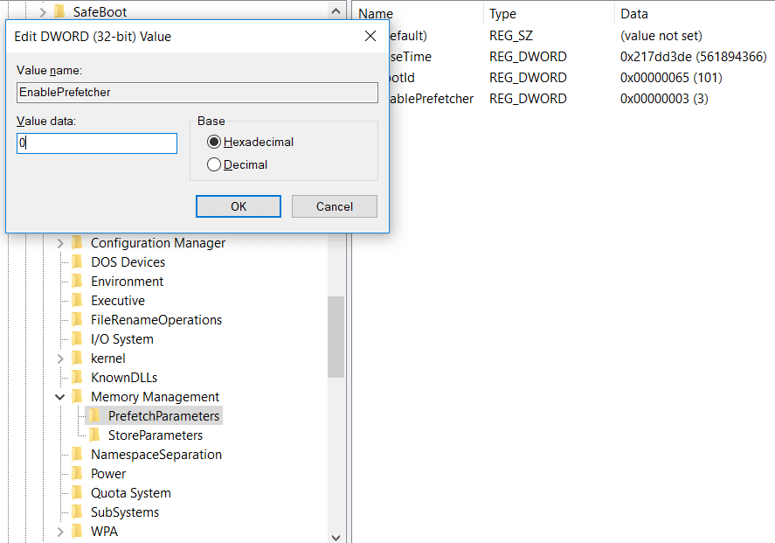This screenshot has height=543, width=775.
Task: Close the Edit DWORD dialog
Action: [x=370, y=36]
